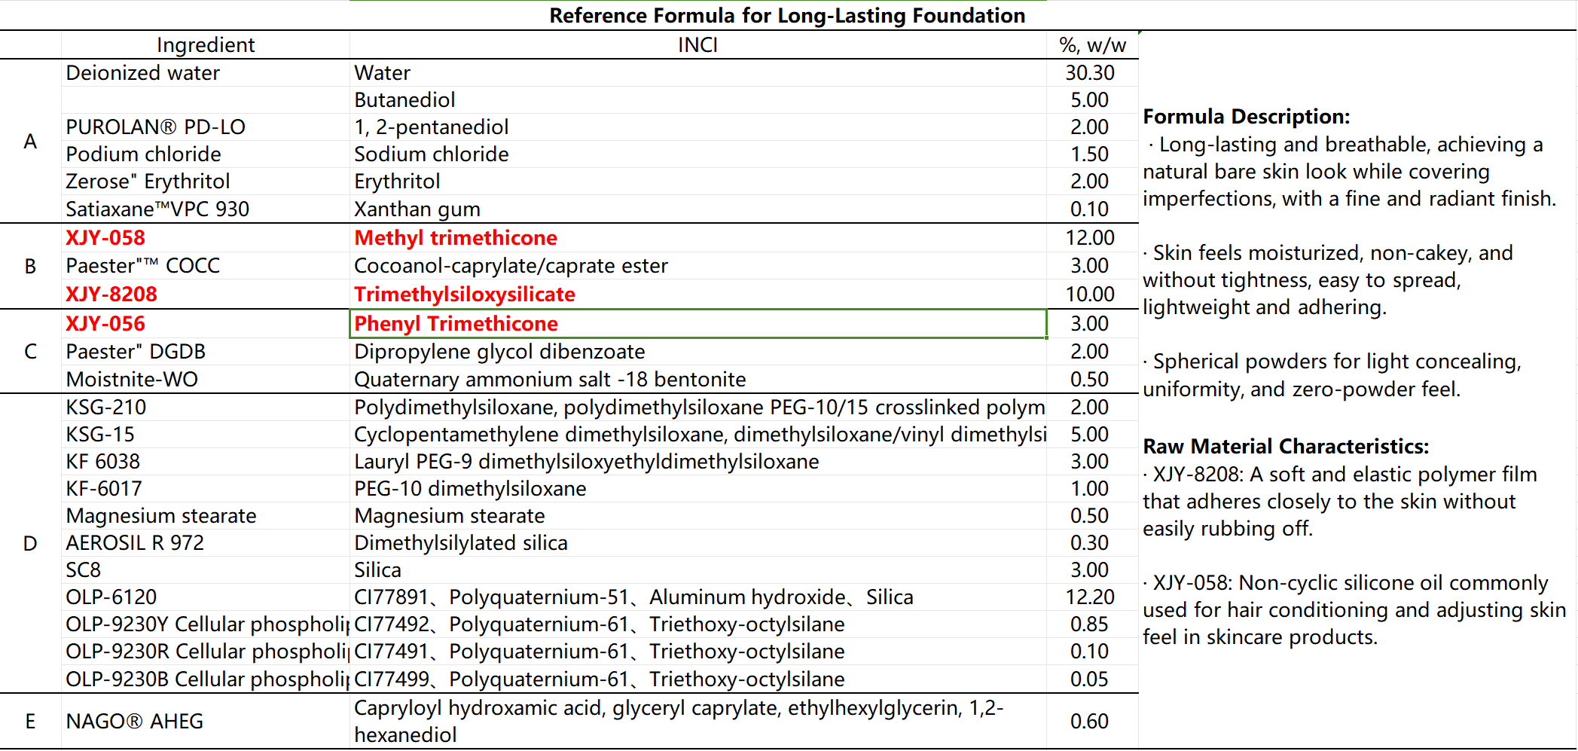The width and height of the screenshot is (1578, 751).
Task: Click the 'Zerose" Erythritol' ingredient cell
Action: (x=206, y=182)
